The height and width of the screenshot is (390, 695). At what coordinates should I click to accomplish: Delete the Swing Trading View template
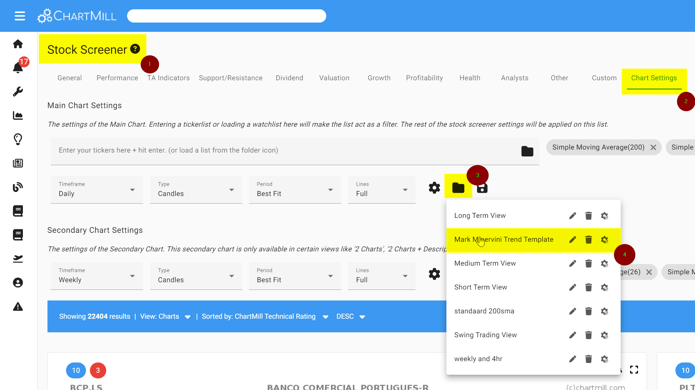tap(588, 335)
